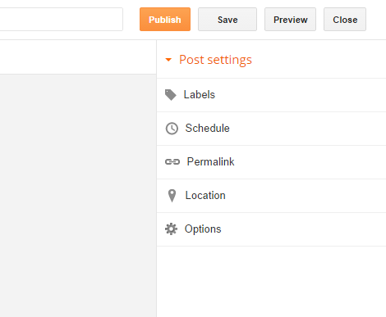
Task: Open the post Preview
Action: coord(290,20)
